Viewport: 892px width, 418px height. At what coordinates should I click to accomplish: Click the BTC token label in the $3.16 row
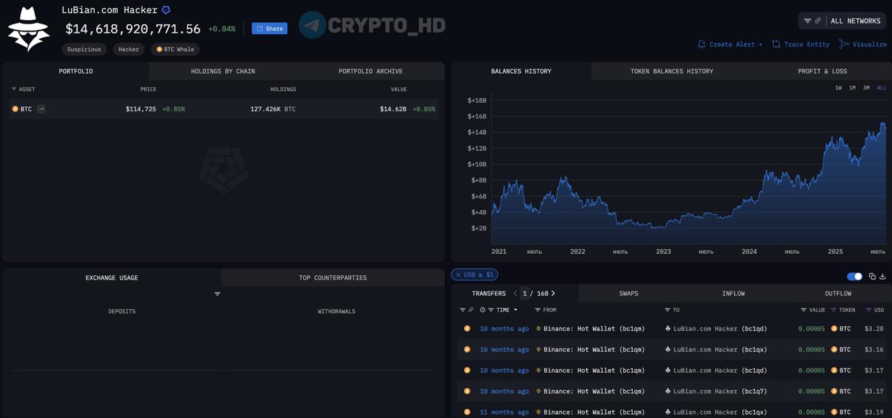845,350
